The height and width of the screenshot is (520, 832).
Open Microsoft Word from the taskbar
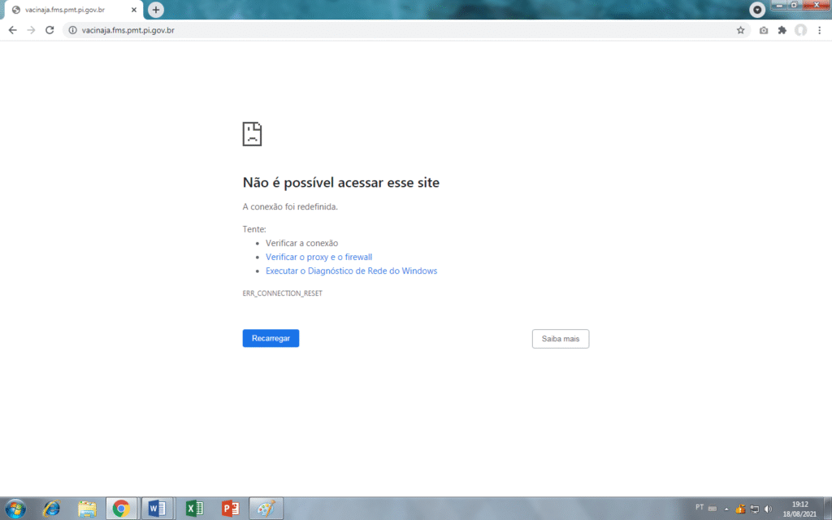coord(156,509)
